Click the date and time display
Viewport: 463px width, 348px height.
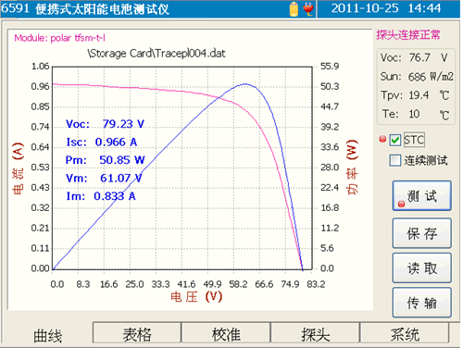point(386,8)
